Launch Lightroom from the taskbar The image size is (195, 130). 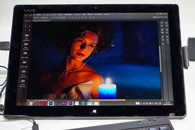point(57,103)
